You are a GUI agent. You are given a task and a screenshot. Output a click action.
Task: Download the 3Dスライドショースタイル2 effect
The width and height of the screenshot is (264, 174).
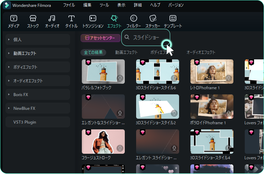tap(174, 113)
